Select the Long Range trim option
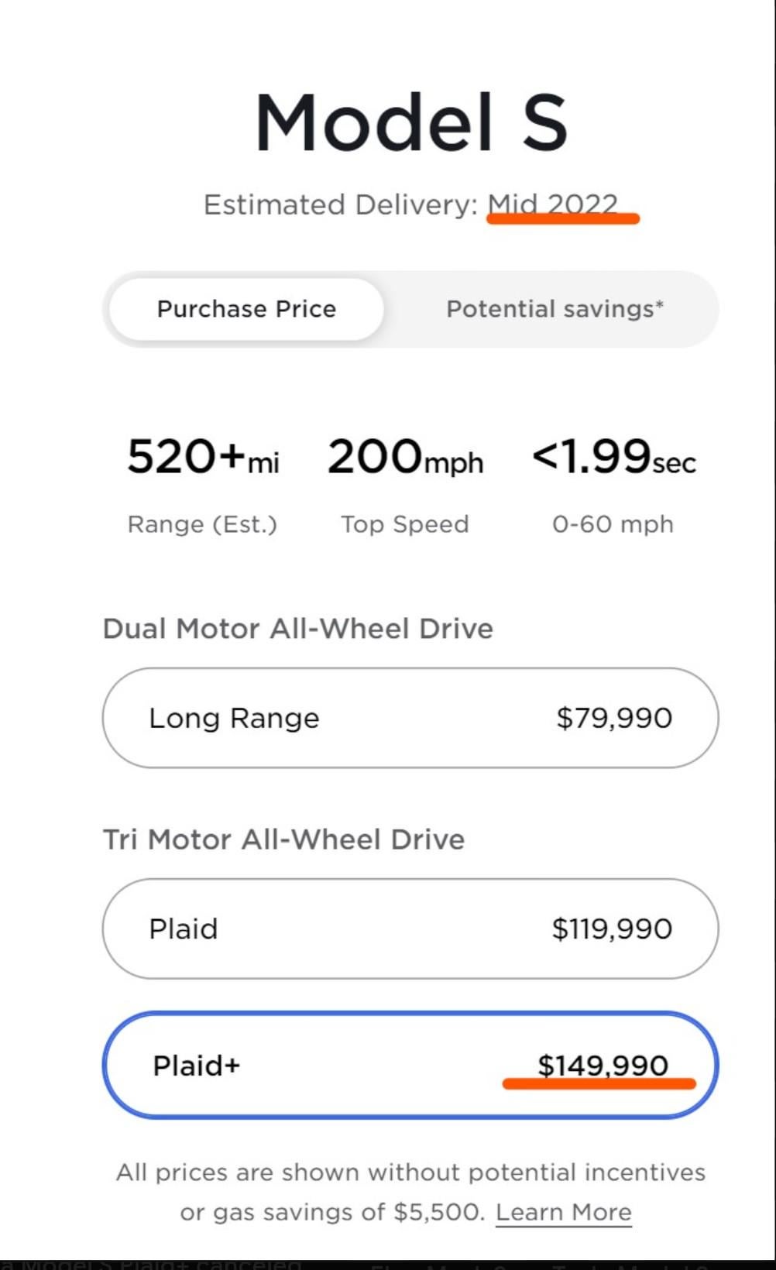Image resolution: width=776 pixels, height=1270 pixels. 410,718
